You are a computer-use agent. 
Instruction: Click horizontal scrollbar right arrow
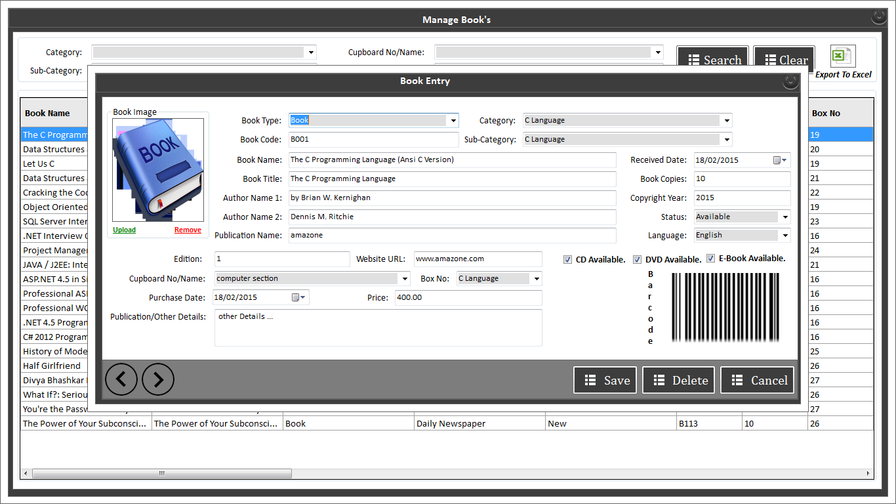[868, 473]
